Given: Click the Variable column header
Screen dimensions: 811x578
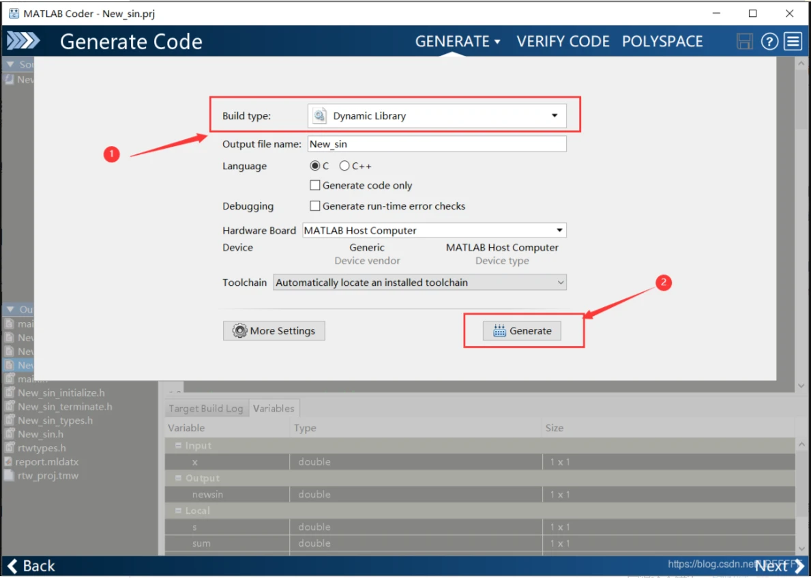Looking at the screenshot, I should point(227,428).
